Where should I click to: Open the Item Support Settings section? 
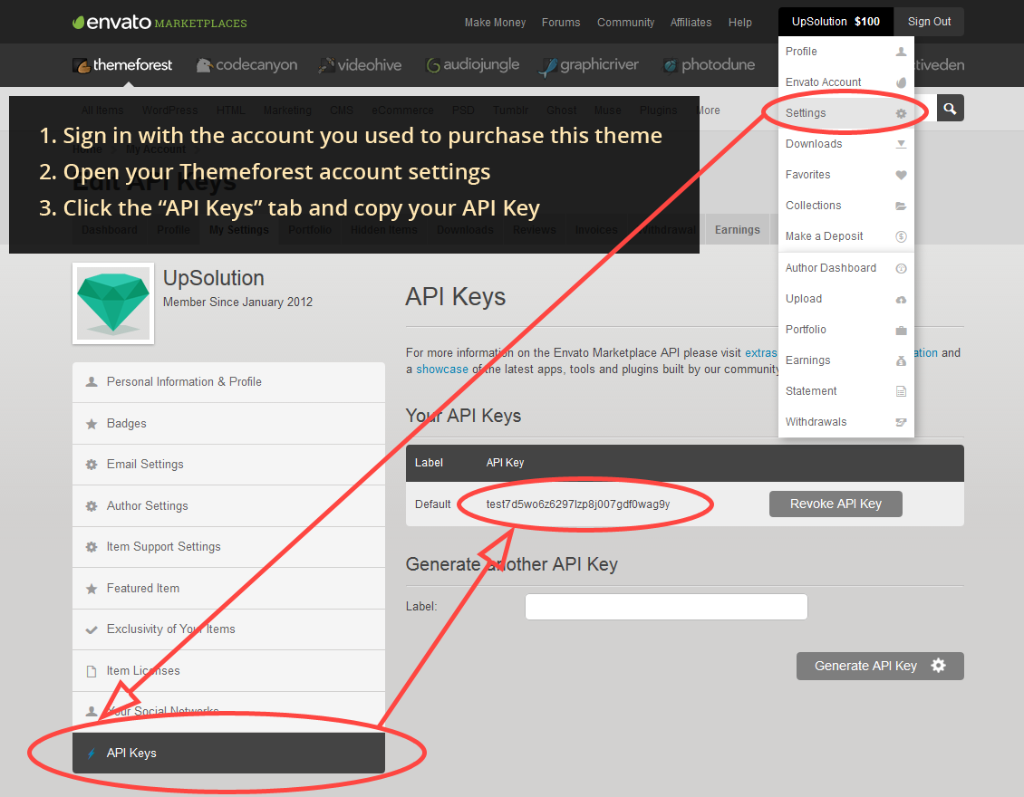click(228, 547)
